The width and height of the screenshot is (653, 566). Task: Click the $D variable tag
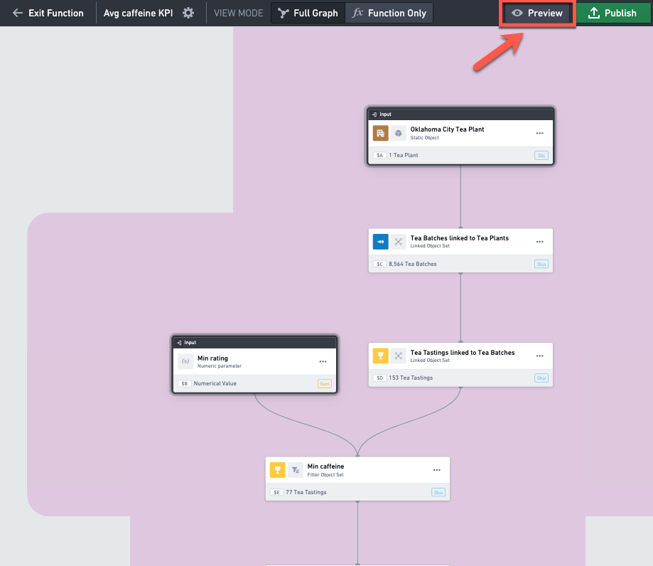pyautogui.click(x=379, y=378)
